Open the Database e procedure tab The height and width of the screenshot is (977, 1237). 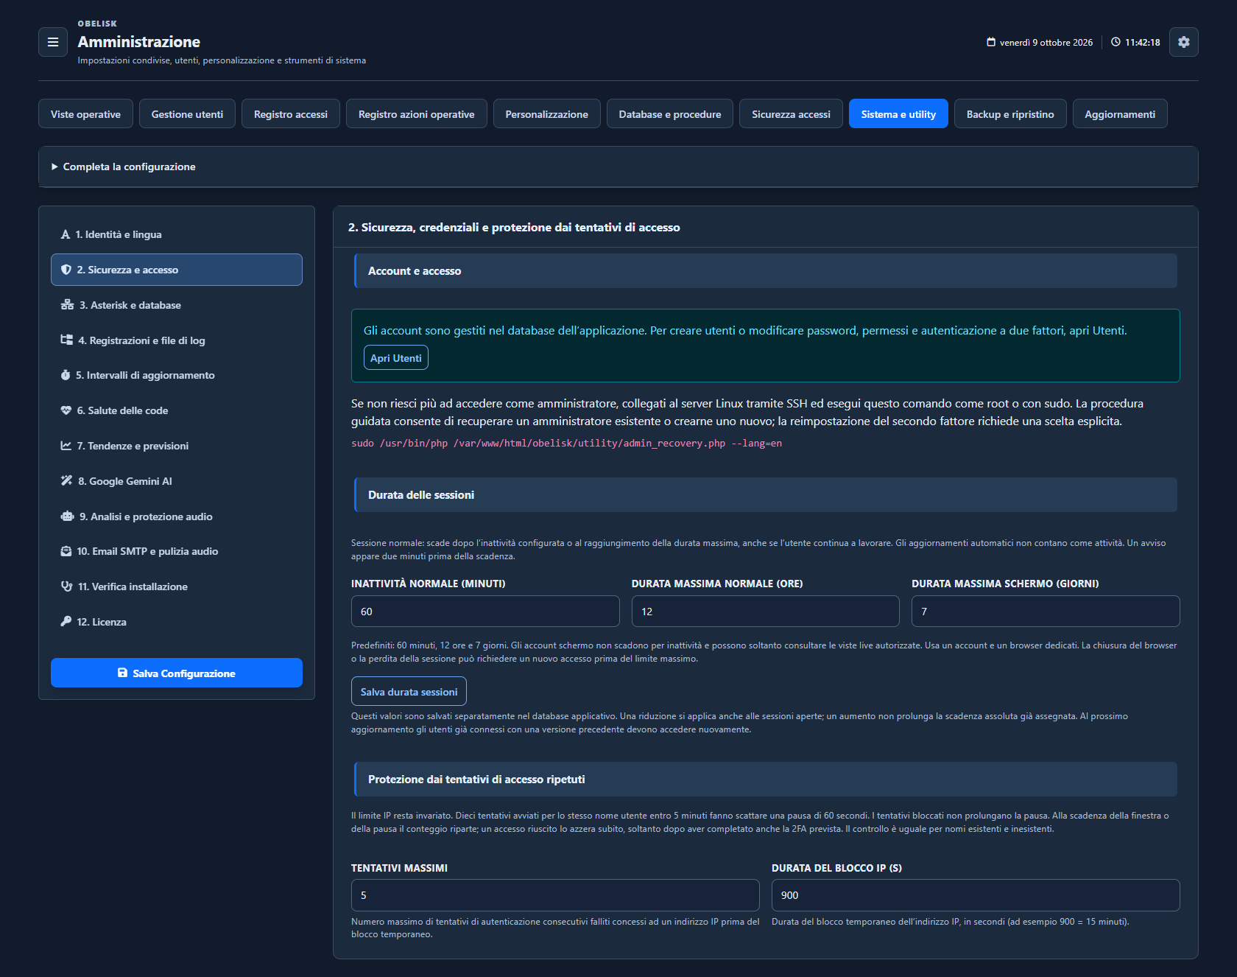point(670,113)
